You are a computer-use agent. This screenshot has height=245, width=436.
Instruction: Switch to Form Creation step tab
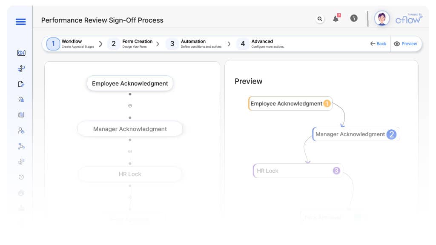click(x=131, y=44)
